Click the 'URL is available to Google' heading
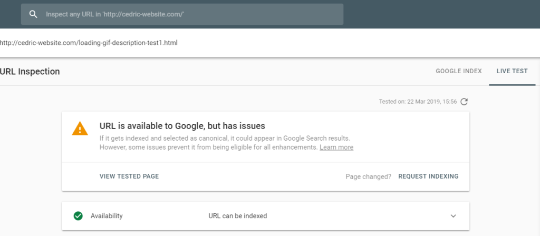The image size is (540, 236). 182,126
